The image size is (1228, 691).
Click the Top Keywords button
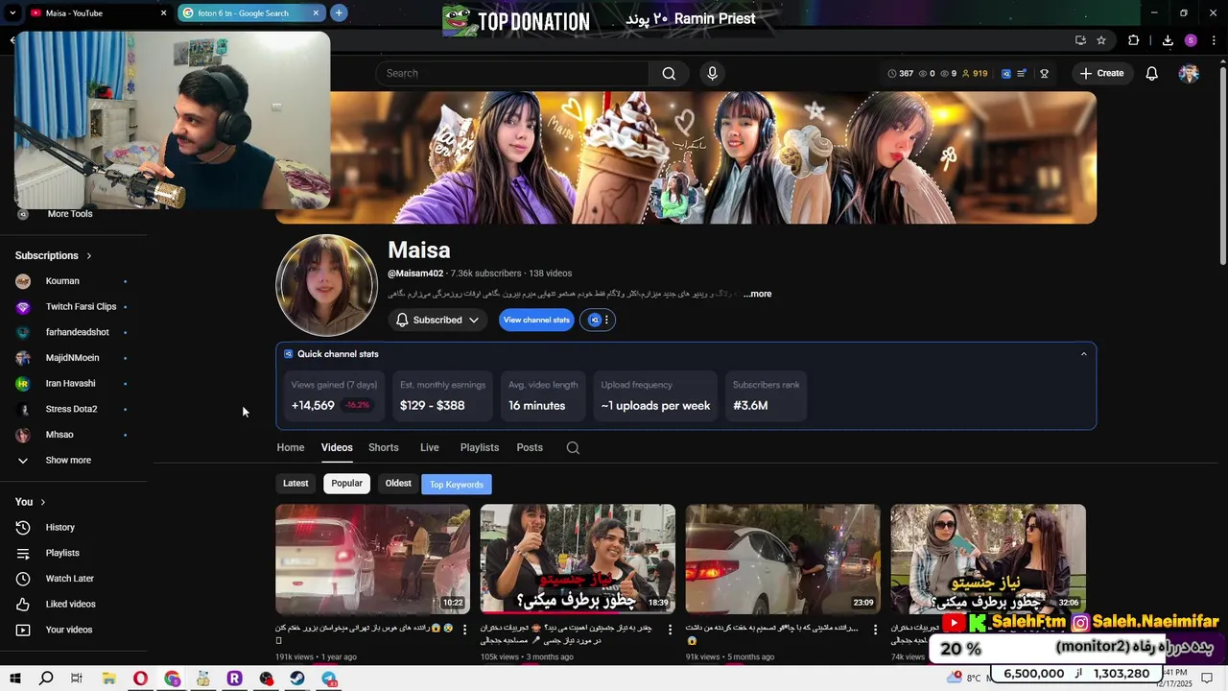pos(457,485)
